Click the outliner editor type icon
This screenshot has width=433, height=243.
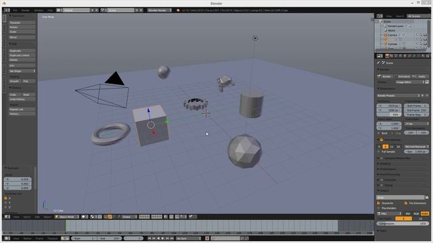[380, 16]
